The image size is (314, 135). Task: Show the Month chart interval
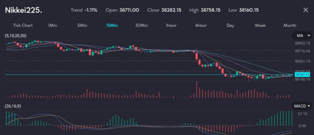[290, 25]
